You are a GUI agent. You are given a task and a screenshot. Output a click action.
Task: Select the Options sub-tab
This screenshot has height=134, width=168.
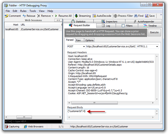click(x=89, y=40)
